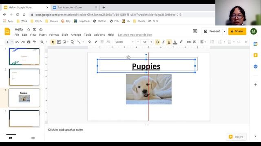The width and height of the screenshot is (261, 146).
Task: Open the highlight color marker
Action: [x=181, y=42]
